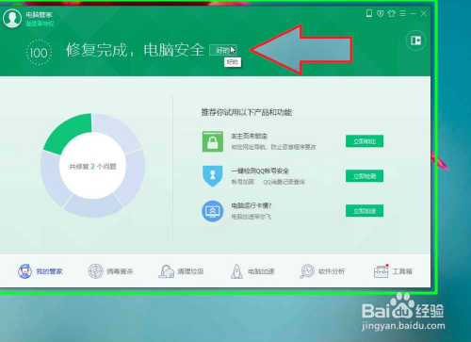The height and width of the screenshot is (342, 471).
Task: Open the 工具箱 toolbox tab
Action: [393, 271]
